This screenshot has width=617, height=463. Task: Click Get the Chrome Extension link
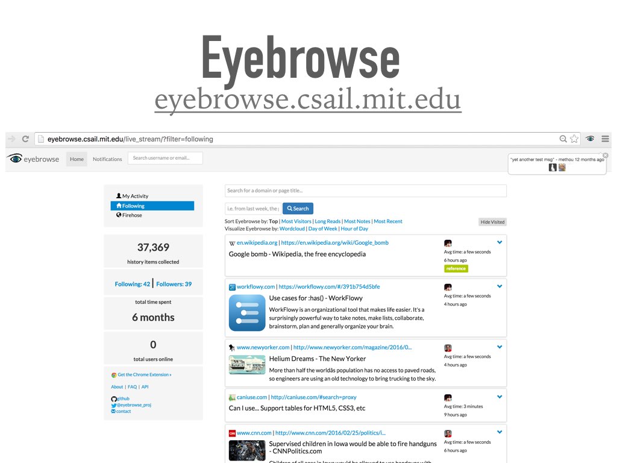tap(145, 375)
